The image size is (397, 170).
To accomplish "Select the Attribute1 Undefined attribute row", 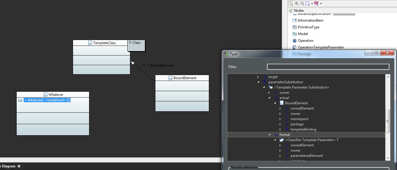I will (x=47, y=100).
